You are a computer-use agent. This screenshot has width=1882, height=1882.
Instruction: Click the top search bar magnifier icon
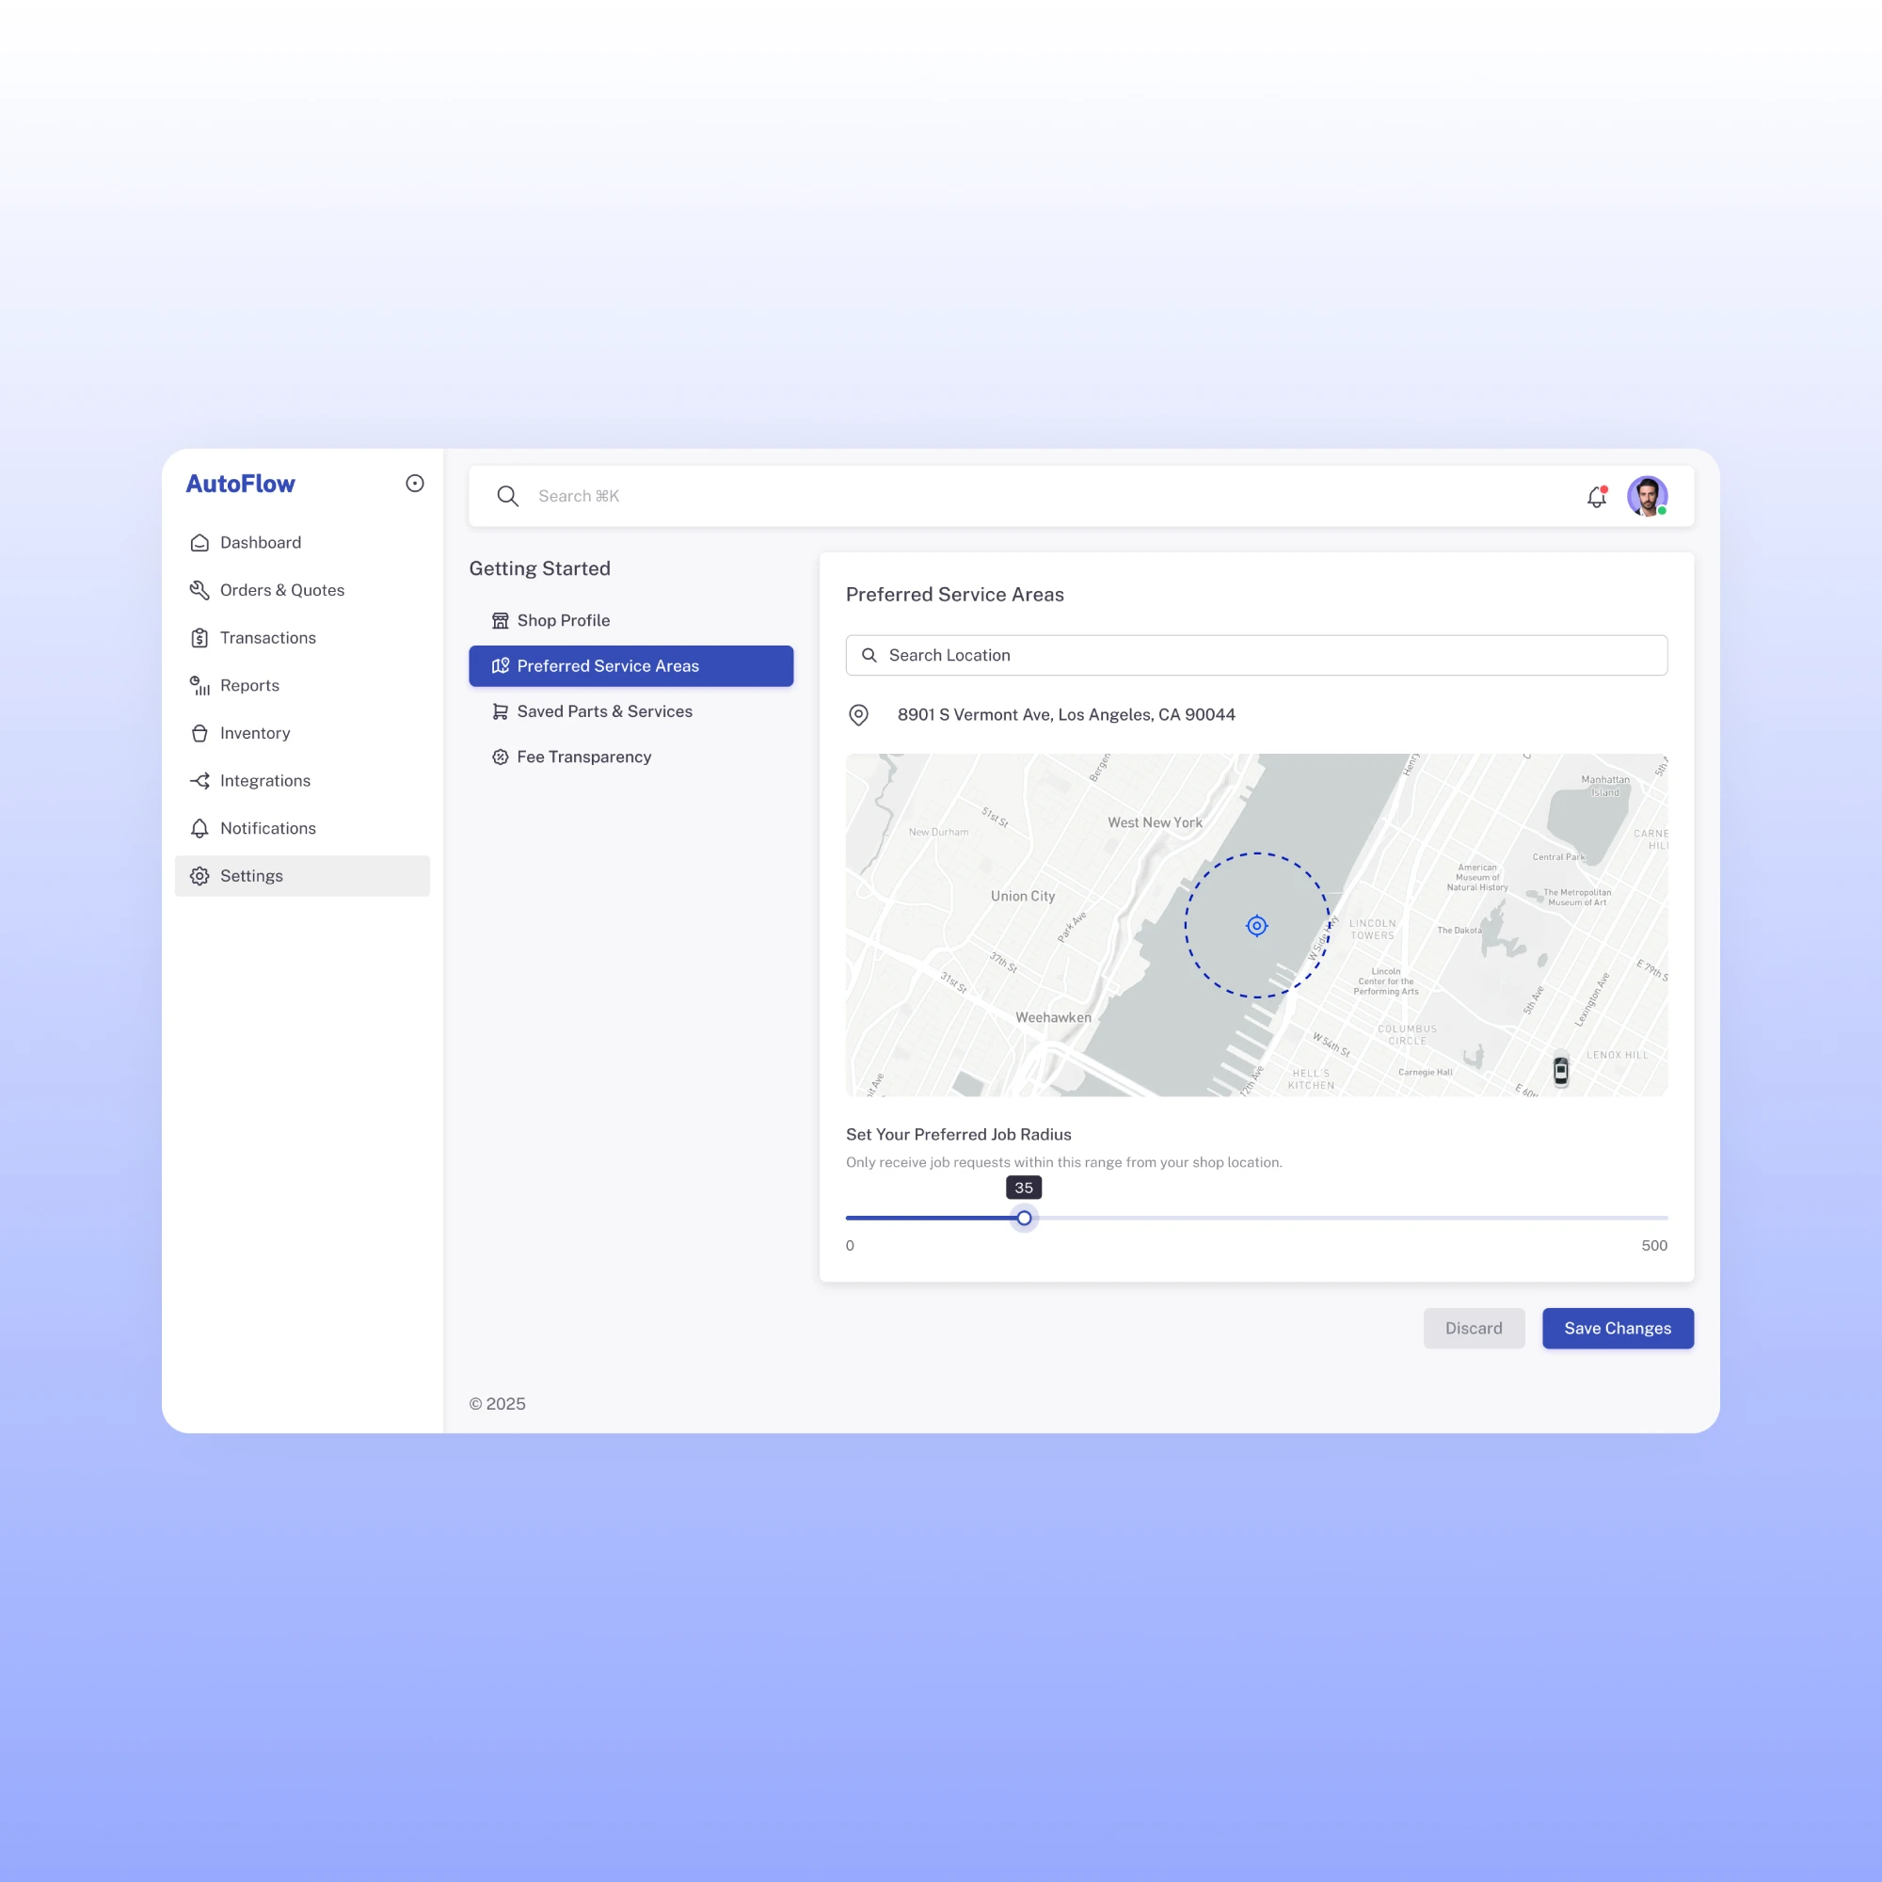tap(507, 496)
